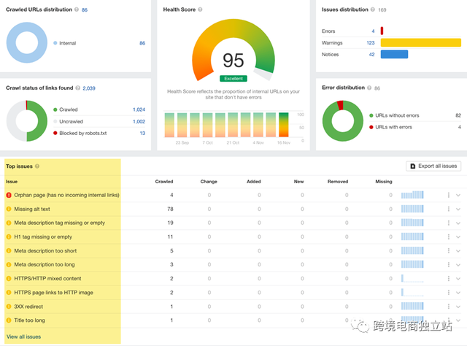Click help icon next to Health Score
Viewport: 467px width, 346px height.
coord(200,10)
